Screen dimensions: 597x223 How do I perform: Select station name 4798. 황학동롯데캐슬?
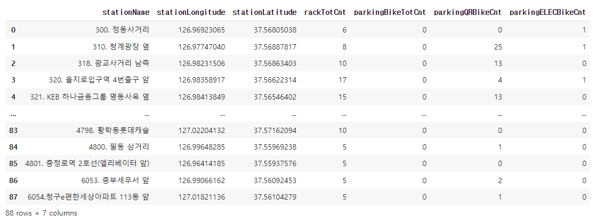tap(112, 130)
